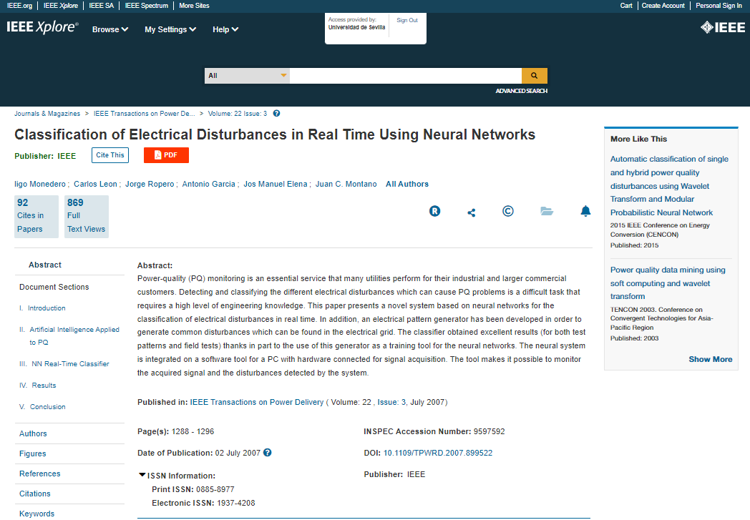Click the copyright icon
Screen dimensions: 750x520
[x=508, y=211]
